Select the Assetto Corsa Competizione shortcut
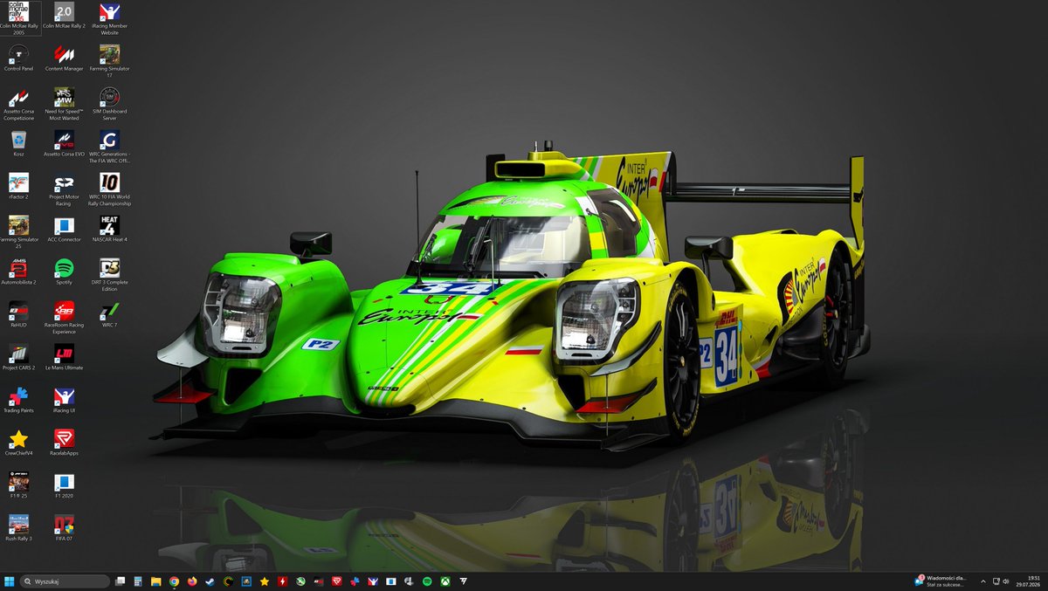 (x=18, y=104)
